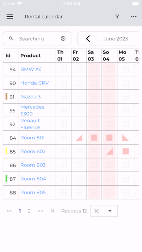The height and width of the screenshot is (252, 142).
Task: Tap the magnifier search icon
Action: point(11,38)
